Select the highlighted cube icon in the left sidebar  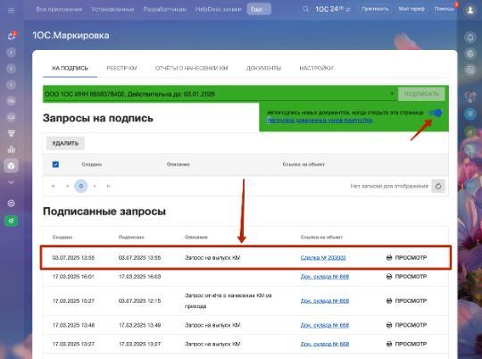tap(11, 166)
